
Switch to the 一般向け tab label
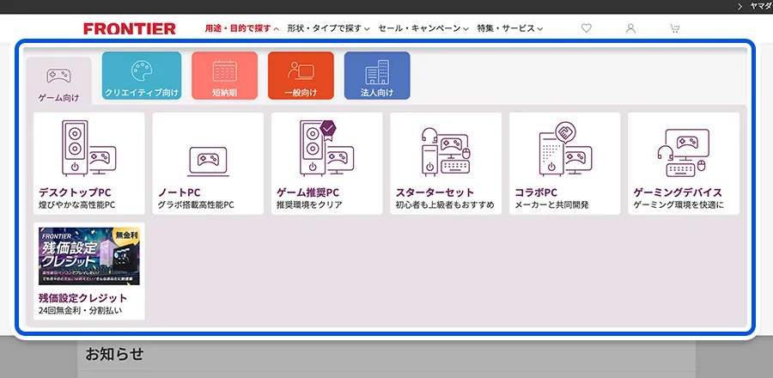click(x=301, y=92)
